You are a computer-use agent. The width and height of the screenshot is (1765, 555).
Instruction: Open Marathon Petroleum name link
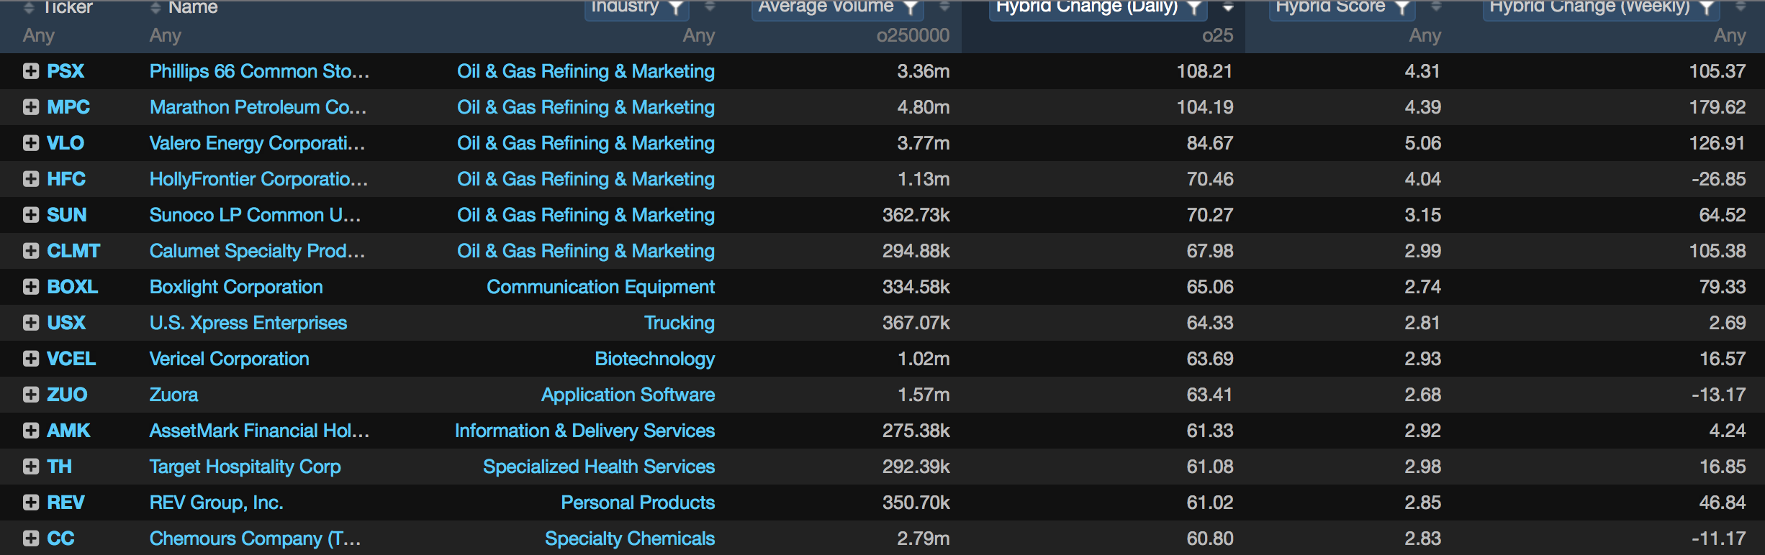(x=258, y=107)
